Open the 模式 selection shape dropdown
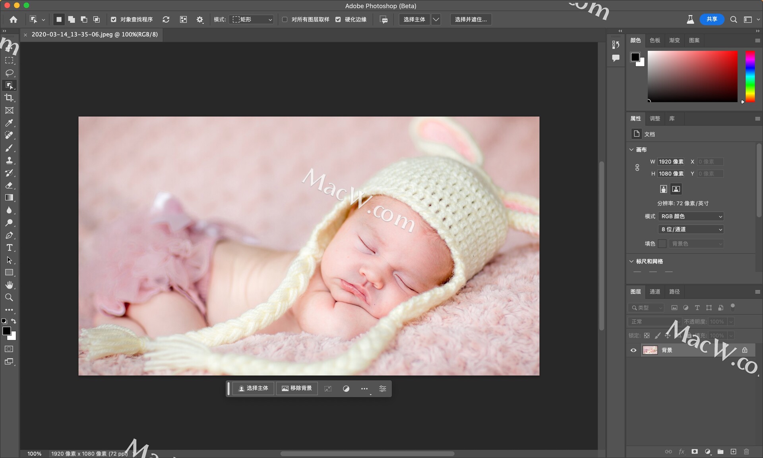 tap(251, 19)
